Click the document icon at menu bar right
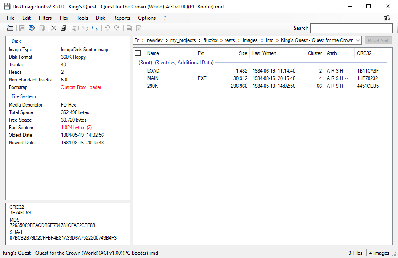This screenshot has width=398, height=258. coord(386,18)
